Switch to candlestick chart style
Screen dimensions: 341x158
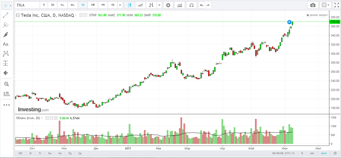(x=130, y=5)
